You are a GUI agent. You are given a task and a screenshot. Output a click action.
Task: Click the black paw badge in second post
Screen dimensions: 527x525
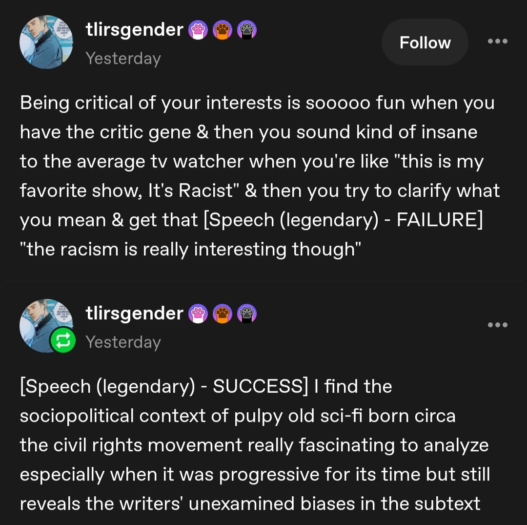tap(246, 314)
